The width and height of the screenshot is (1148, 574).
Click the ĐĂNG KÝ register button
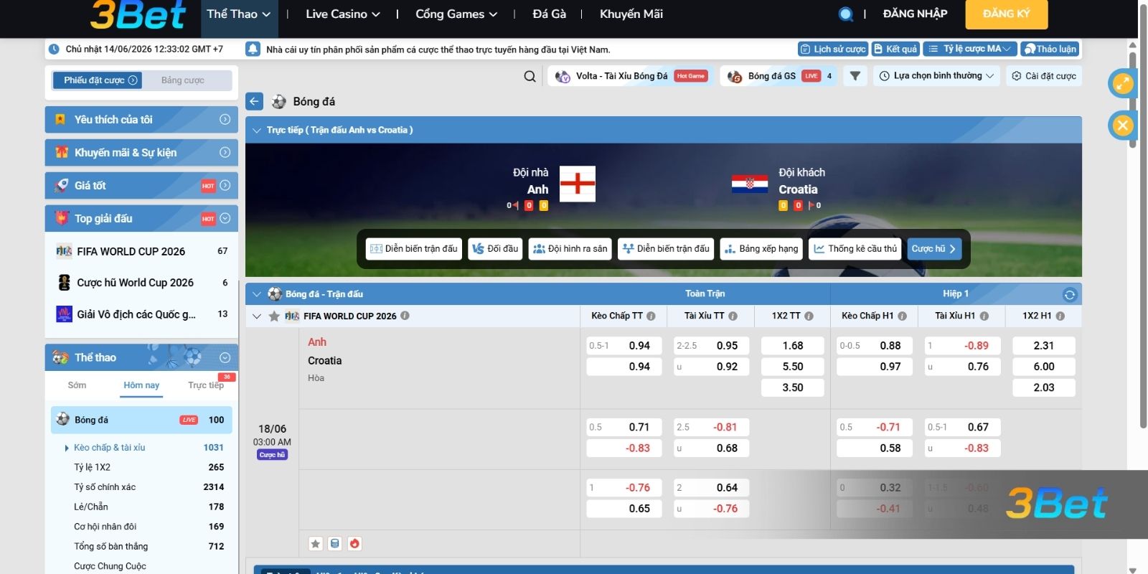[1006, 14]
